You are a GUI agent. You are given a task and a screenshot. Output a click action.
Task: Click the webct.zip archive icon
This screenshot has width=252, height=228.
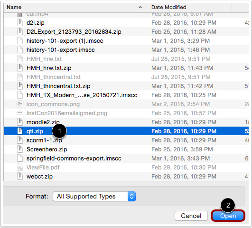pos(20,176)
